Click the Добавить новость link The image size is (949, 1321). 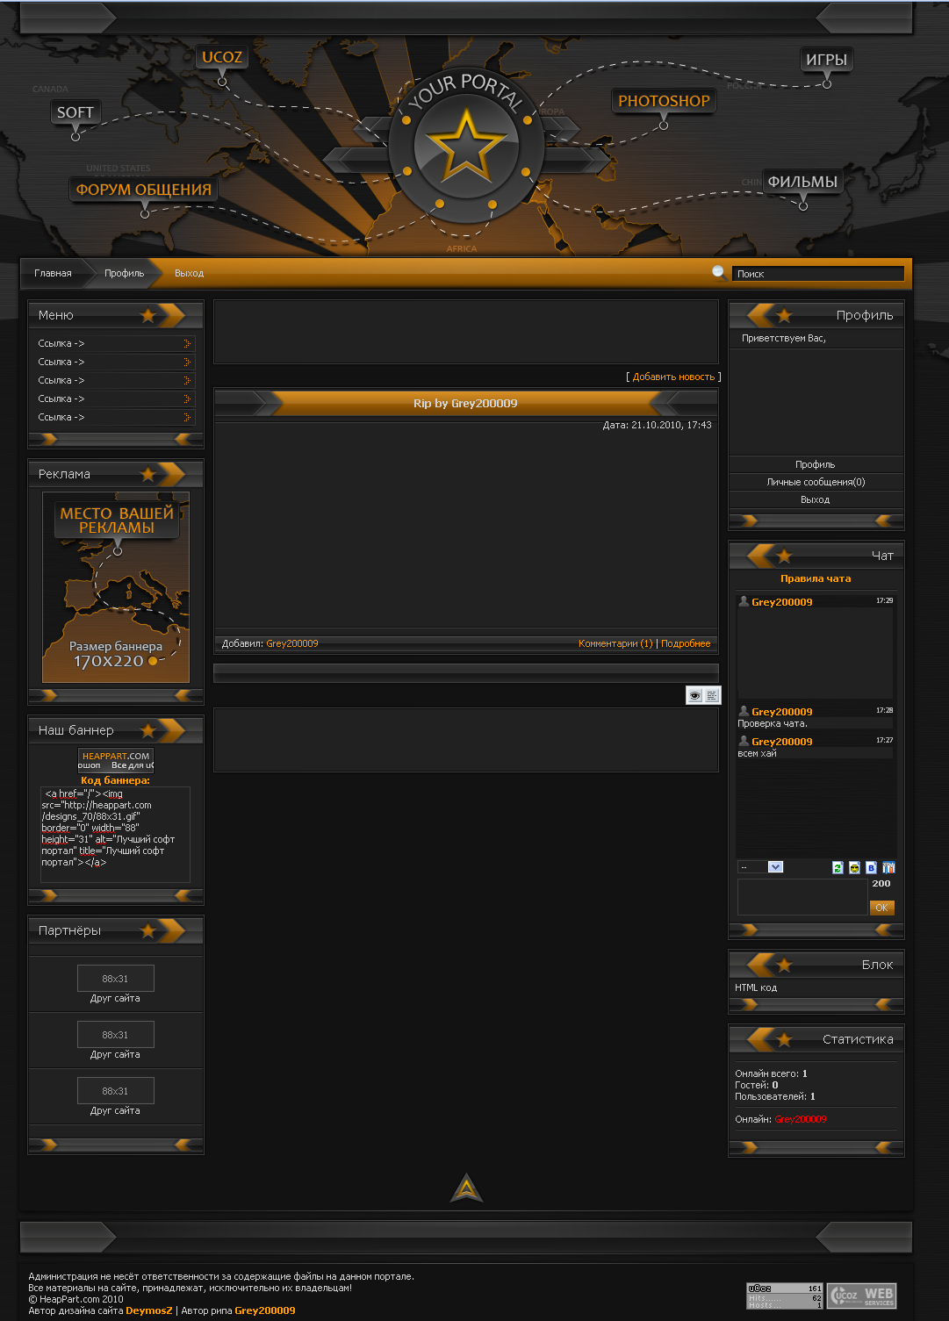pos(673,377)
